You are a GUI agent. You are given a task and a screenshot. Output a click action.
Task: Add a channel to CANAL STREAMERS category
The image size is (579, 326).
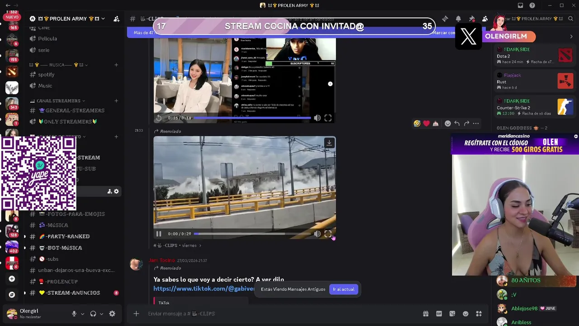116,101
